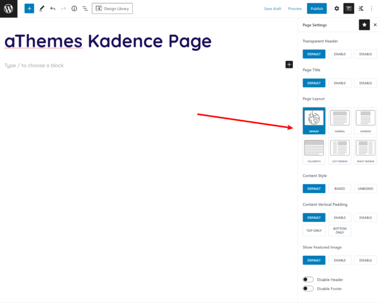
Task: Set Show Featured Image to Disable
Action: tap(365, 260)
